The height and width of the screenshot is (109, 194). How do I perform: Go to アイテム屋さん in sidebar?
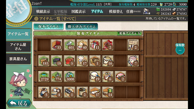click(x=18, y=47)
